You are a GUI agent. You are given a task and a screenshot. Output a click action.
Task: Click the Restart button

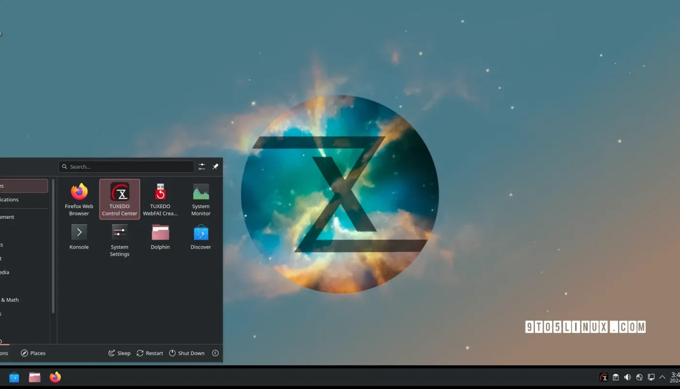click(x=150, y=353)
